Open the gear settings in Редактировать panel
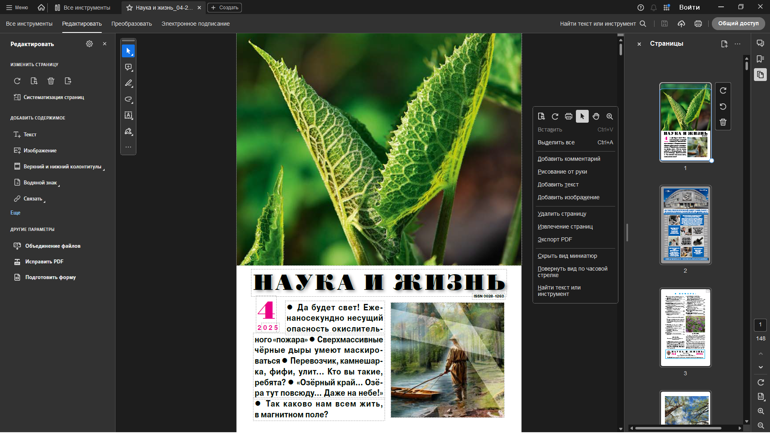The height and width of the screenshot is (433, 770). point(89,44)
